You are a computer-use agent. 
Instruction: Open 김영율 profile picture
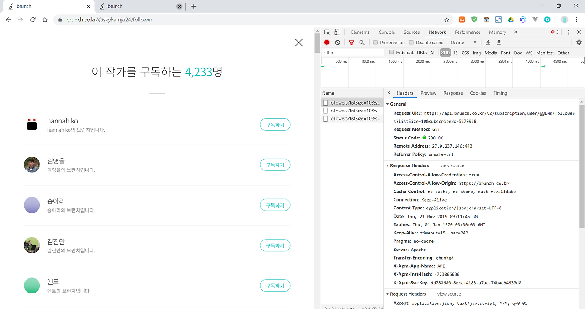click(32, 165)
